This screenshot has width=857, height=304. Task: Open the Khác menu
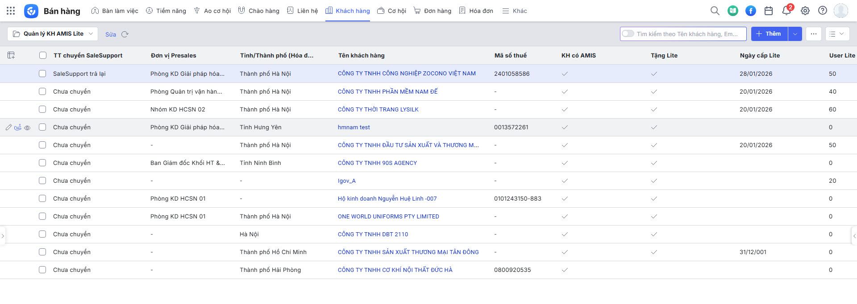pos(515,11)
